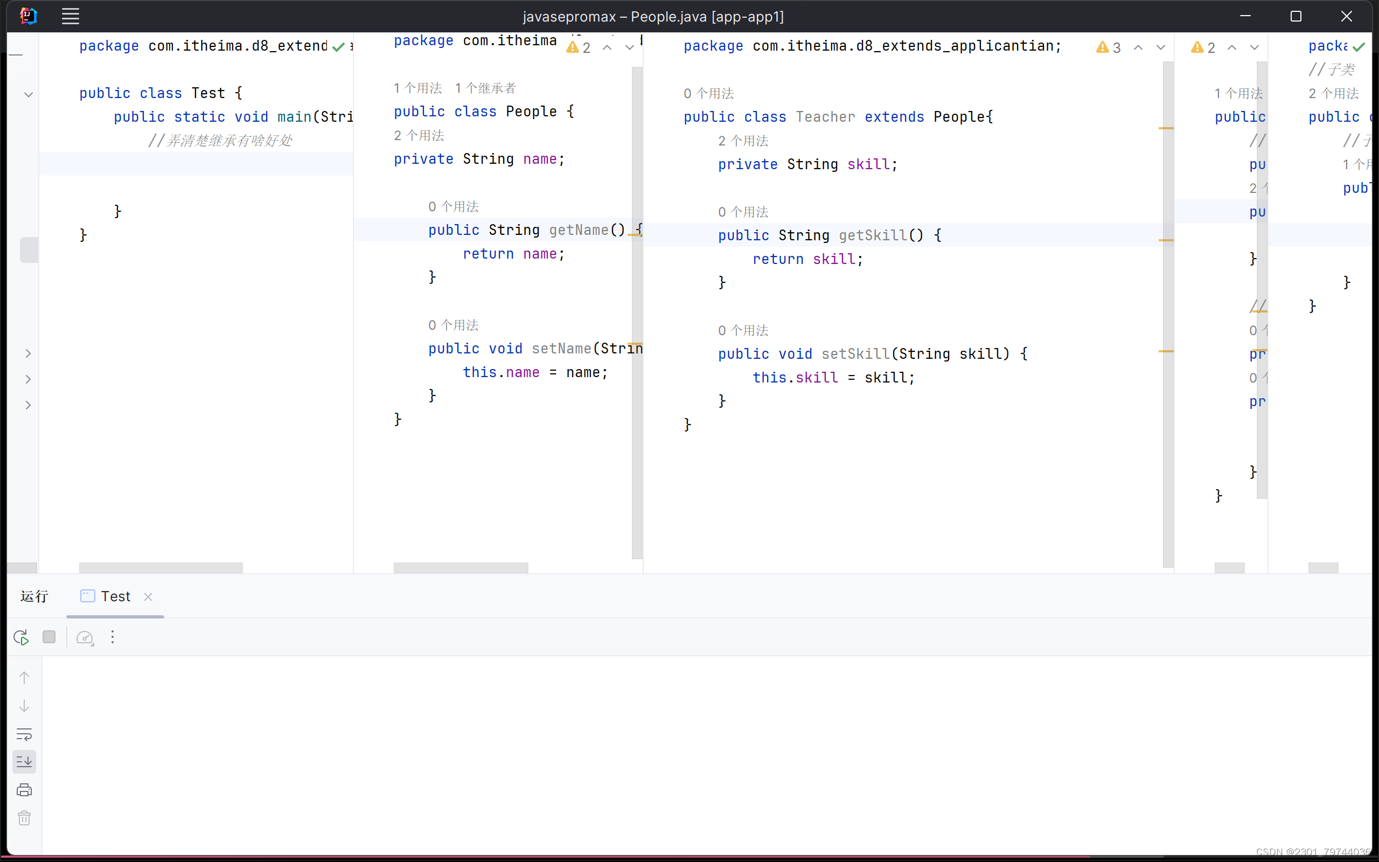Toggle soft-wrap in run console

coord(24,734)
